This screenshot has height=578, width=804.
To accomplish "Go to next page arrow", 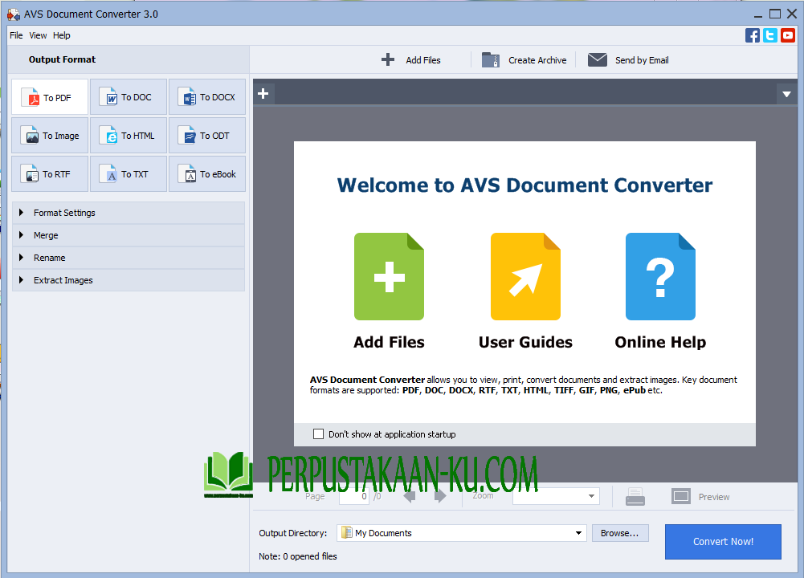I will 440,496.
